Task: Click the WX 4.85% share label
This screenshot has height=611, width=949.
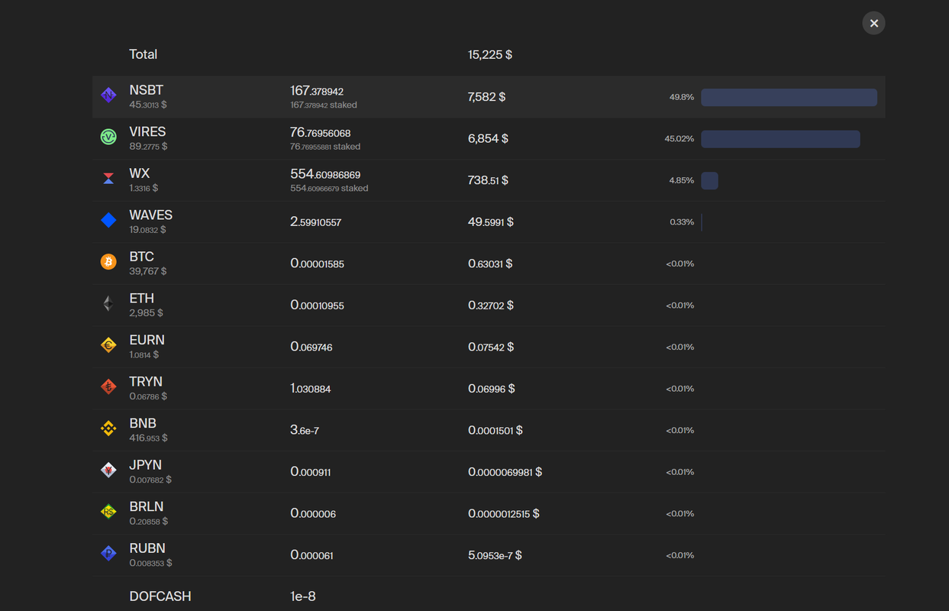Action: (x=682, y=180)
